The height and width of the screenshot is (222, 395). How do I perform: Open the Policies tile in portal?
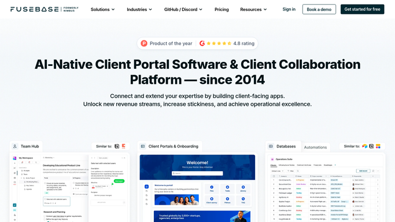click(227, 201)
